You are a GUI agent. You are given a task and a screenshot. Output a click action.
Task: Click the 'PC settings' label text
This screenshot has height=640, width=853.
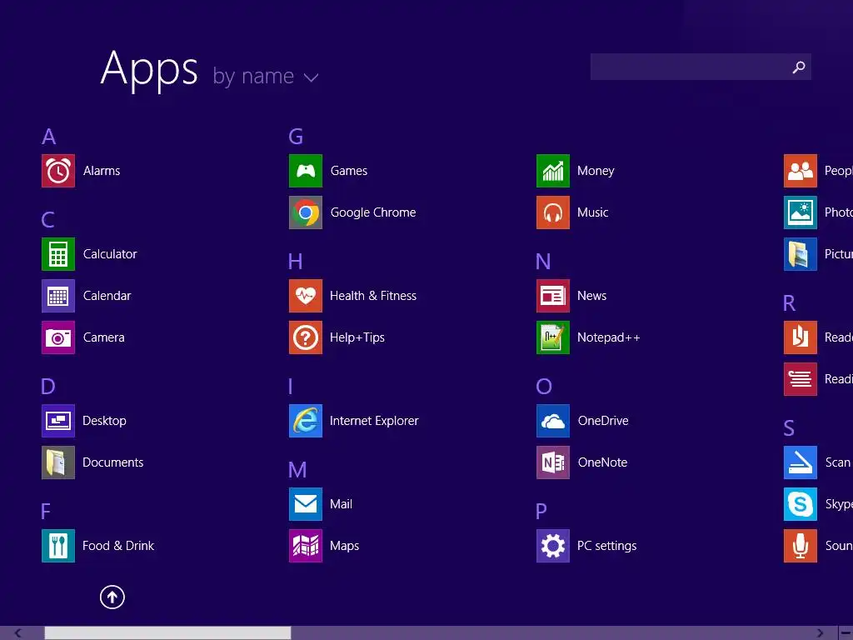[x=607, y=546]
